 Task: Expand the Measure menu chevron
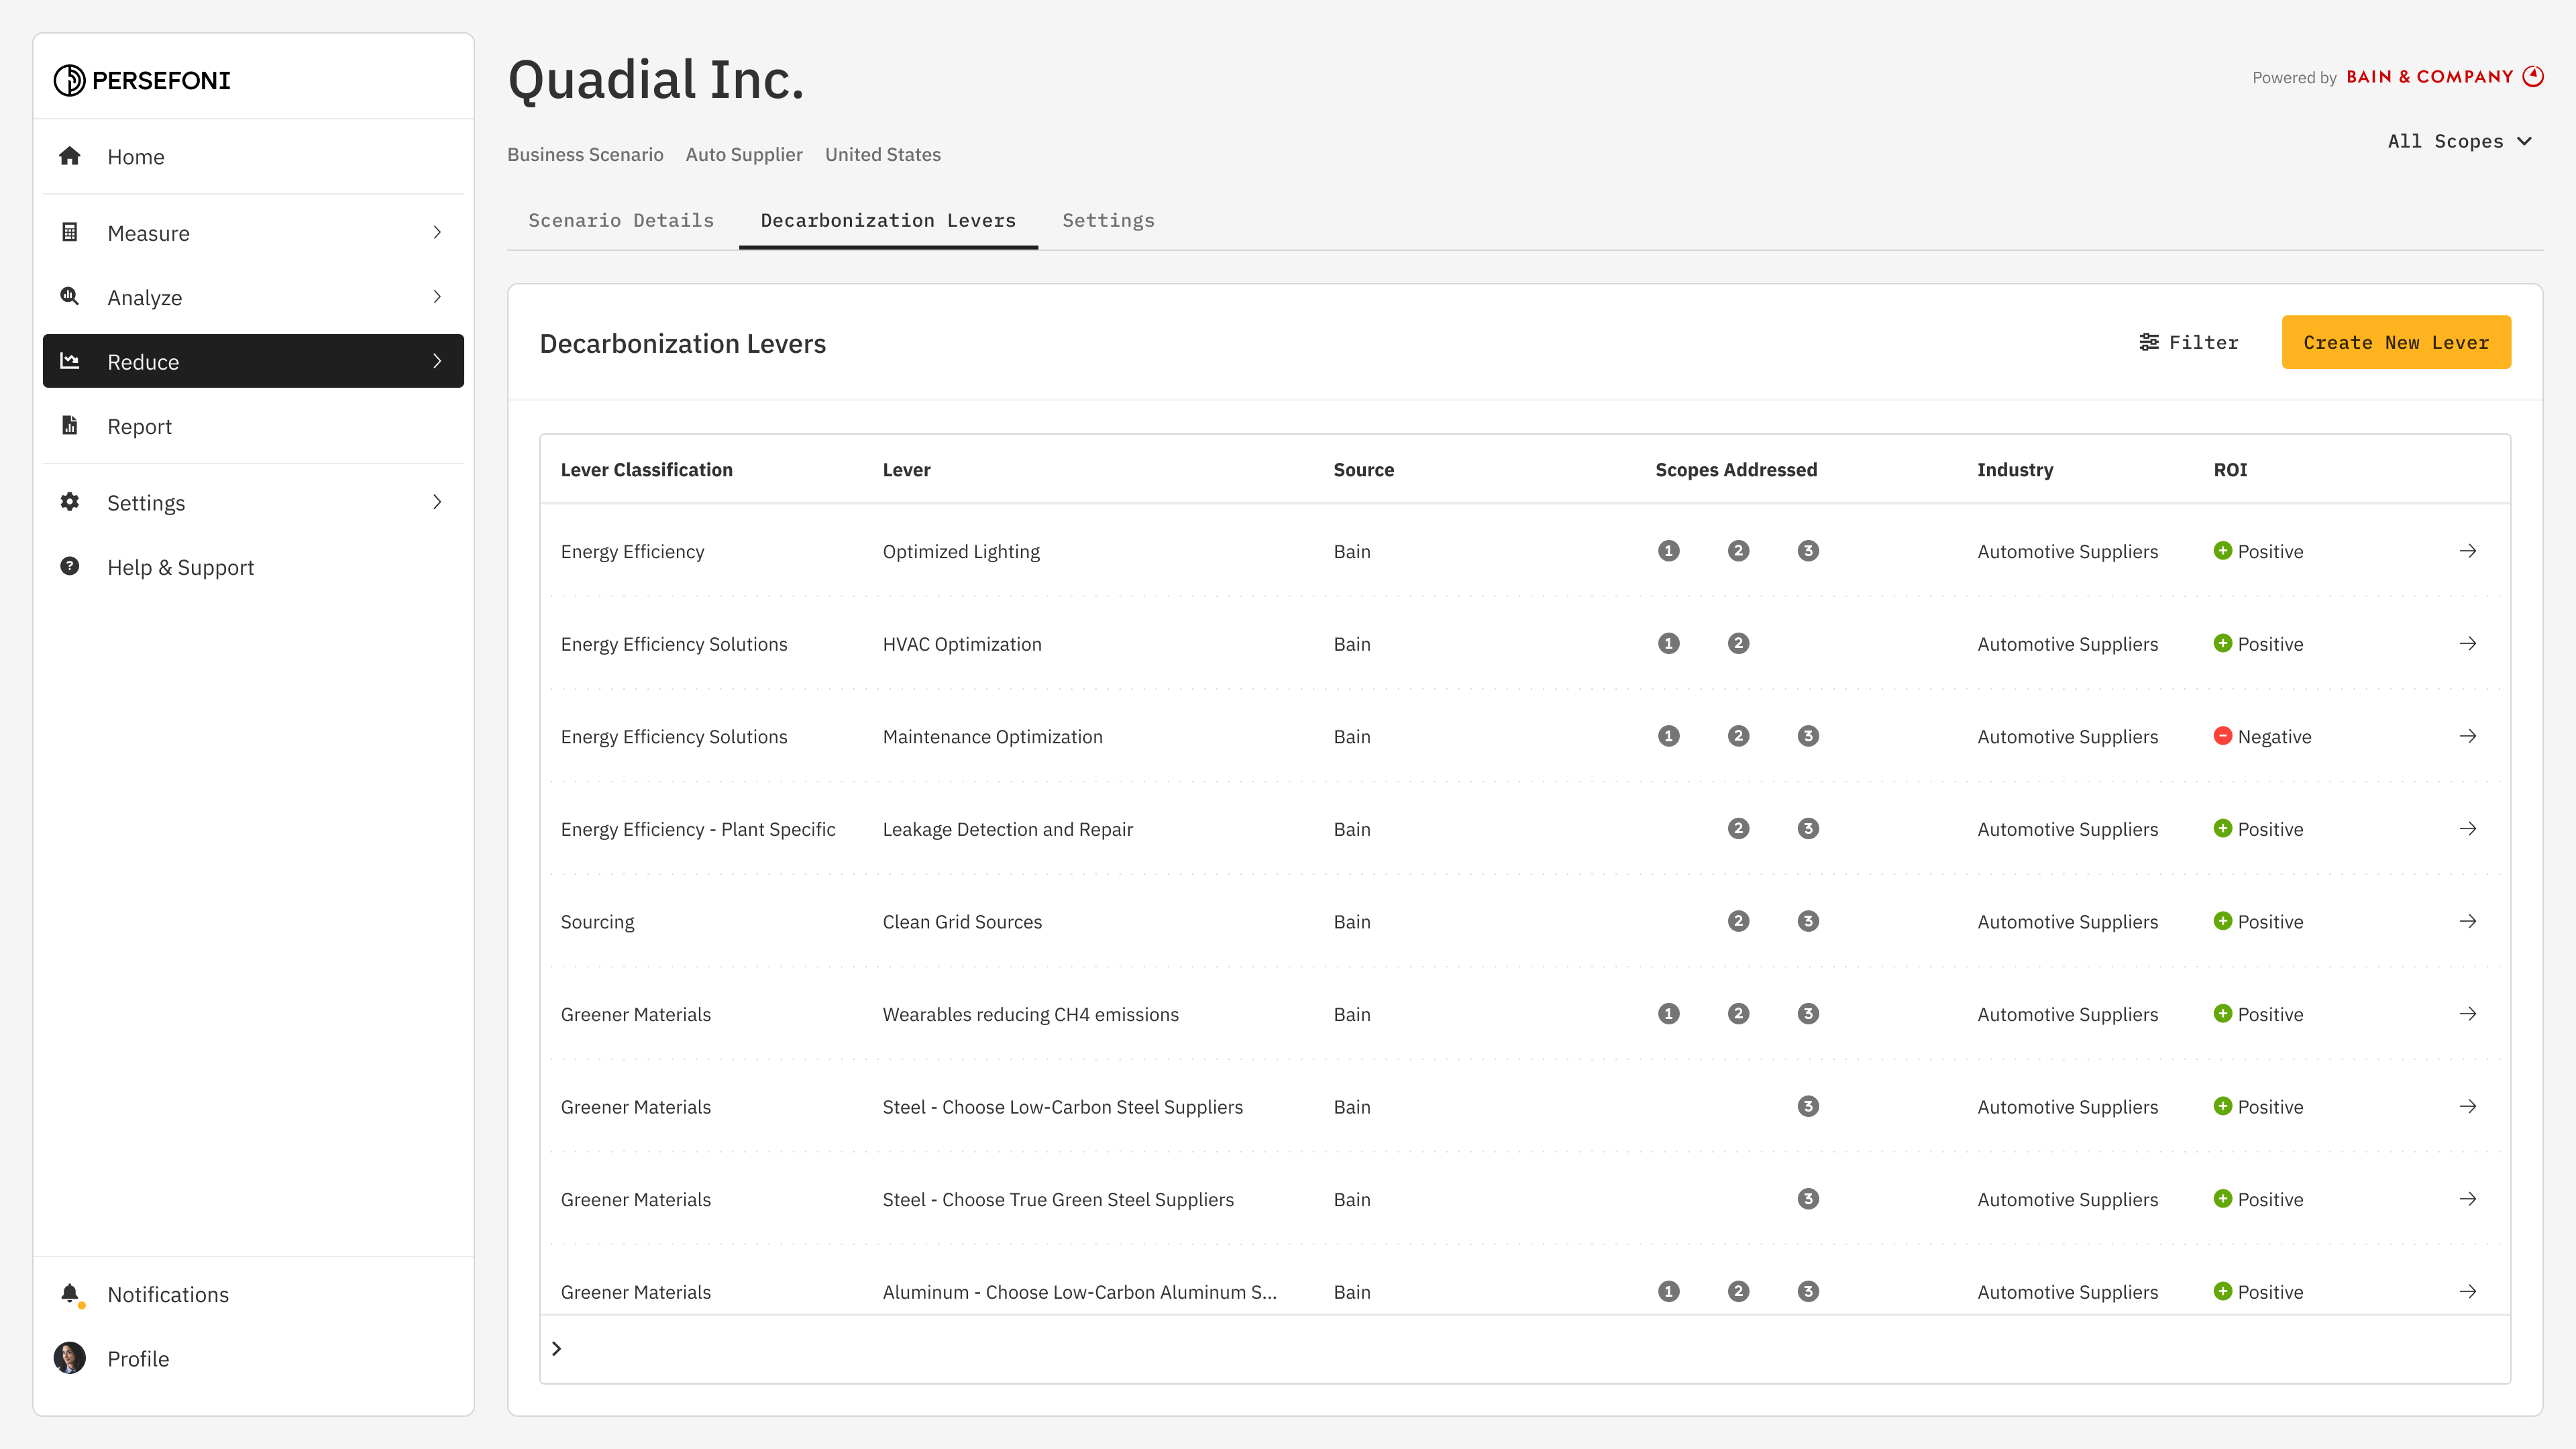pos(437,232)
